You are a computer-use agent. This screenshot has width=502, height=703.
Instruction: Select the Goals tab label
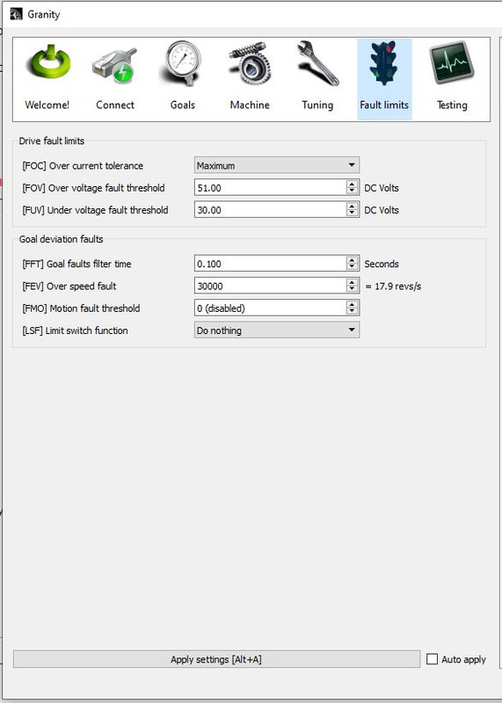tap(183, 105)
